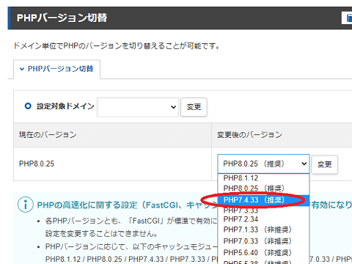
Task: Select PHP8.0.25 (推奨) option in the list
Action: (x=263, y=188)
